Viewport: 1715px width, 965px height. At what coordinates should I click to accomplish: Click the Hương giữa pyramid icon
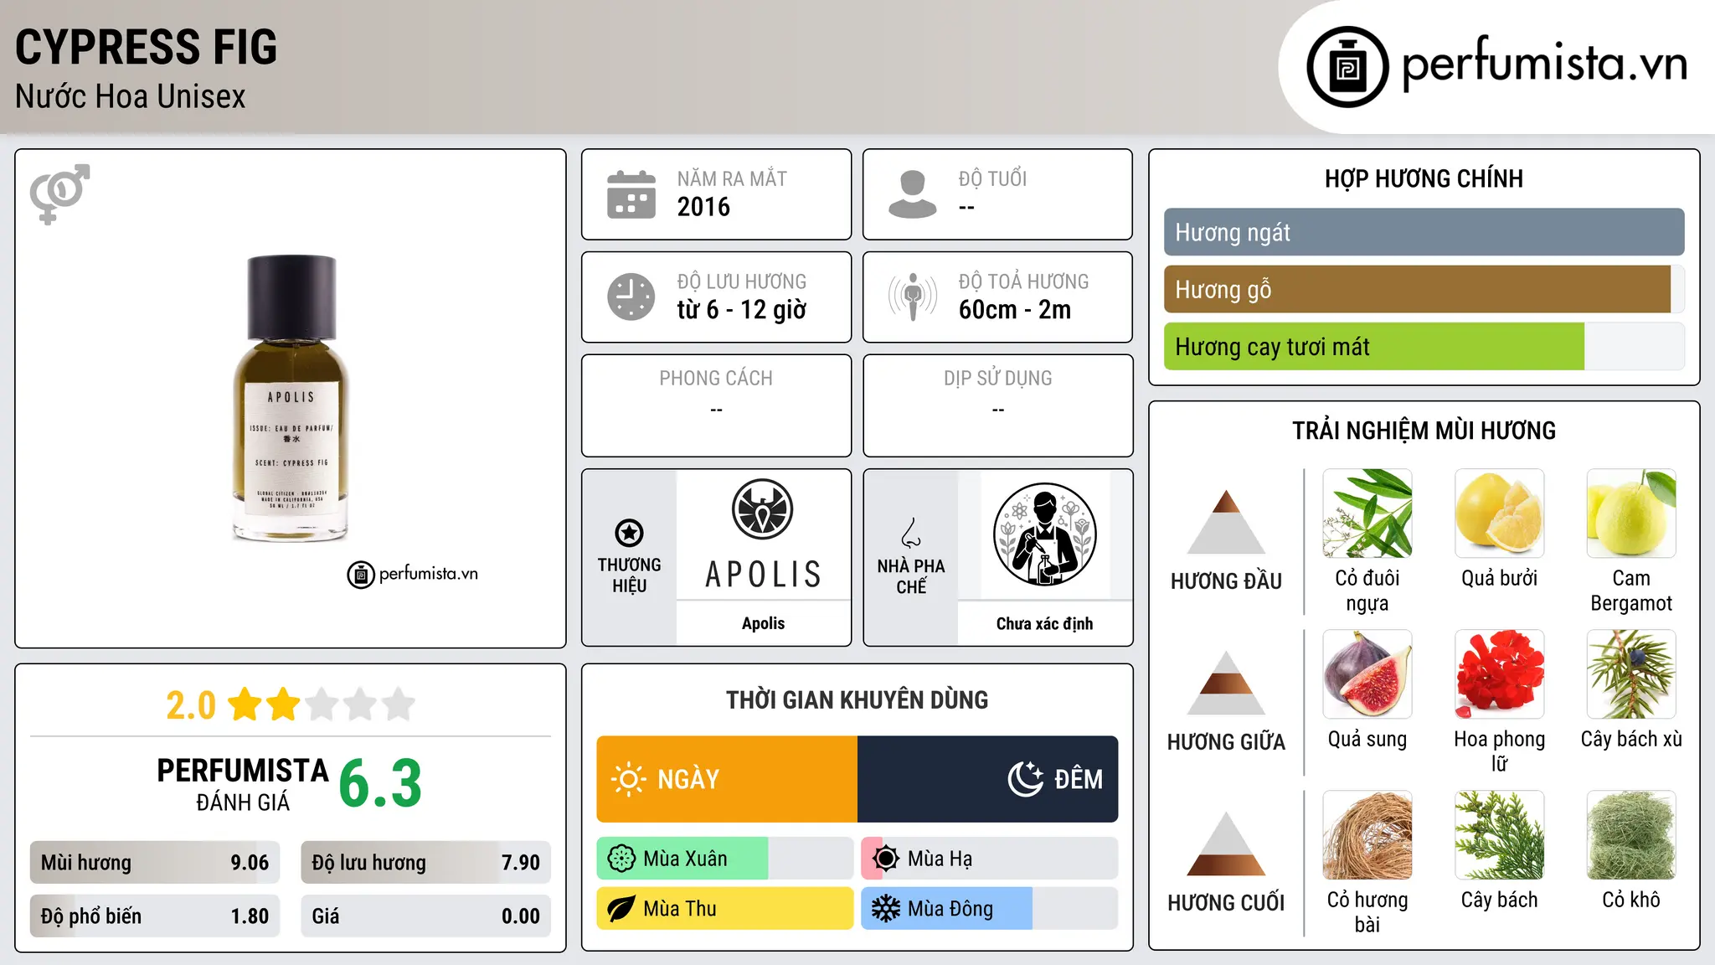1226,683
